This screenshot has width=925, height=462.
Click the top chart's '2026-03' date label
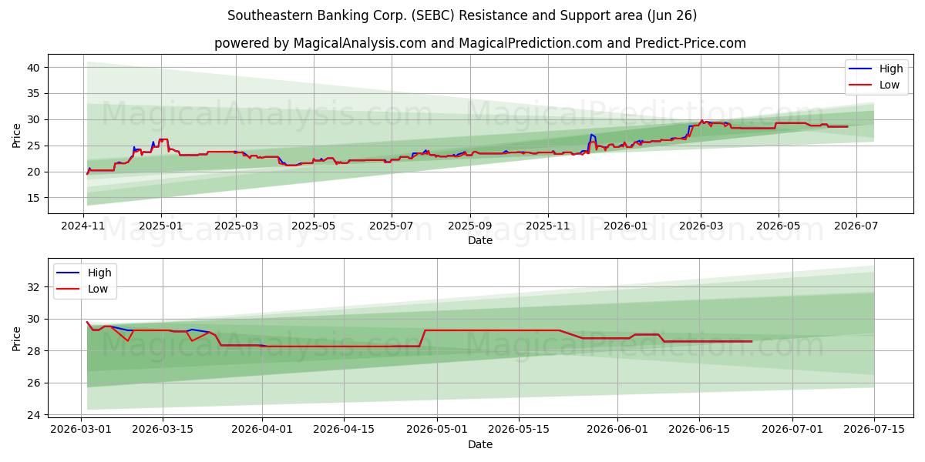[701, 227]
